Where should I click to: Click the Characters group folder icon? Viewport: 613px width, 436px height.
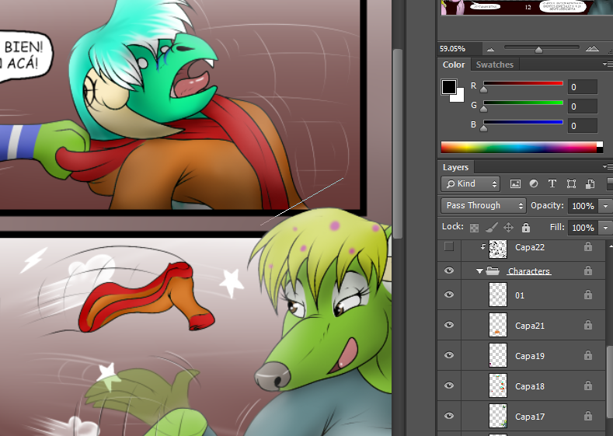click(493, 270)
